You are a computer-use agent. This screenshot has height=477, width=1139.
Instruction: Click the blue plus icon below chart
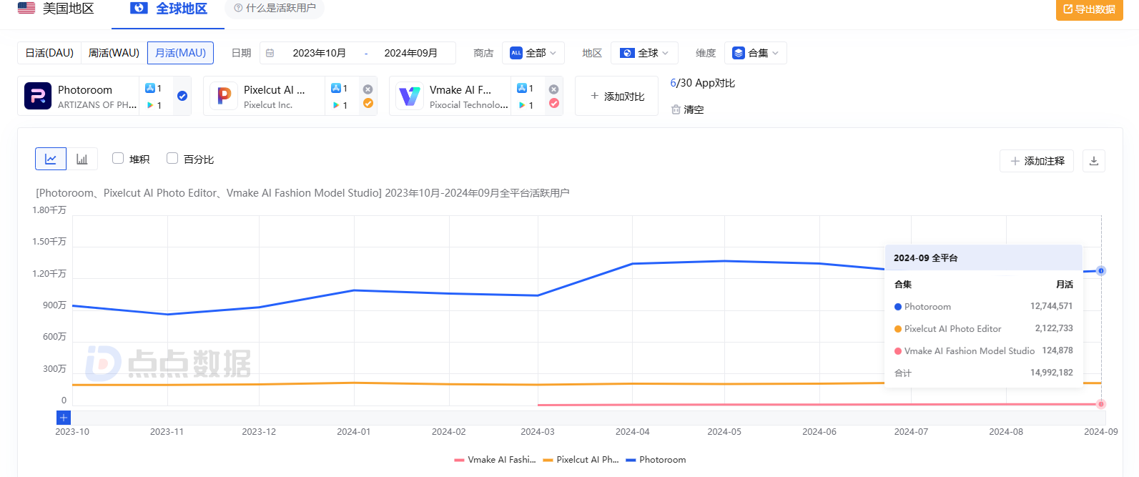[x=64, y=418]
